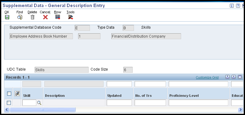Click the Updated column header
Image resolution: width=245 pixels, height=115 pixels.
[119, 94]
